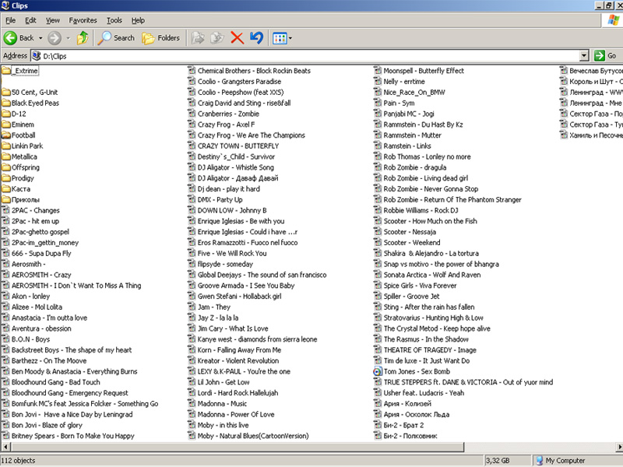Click the Spice Girls - Viva Forever icon
The height and width of the screenshot is (467, 623).
(378, 286)
